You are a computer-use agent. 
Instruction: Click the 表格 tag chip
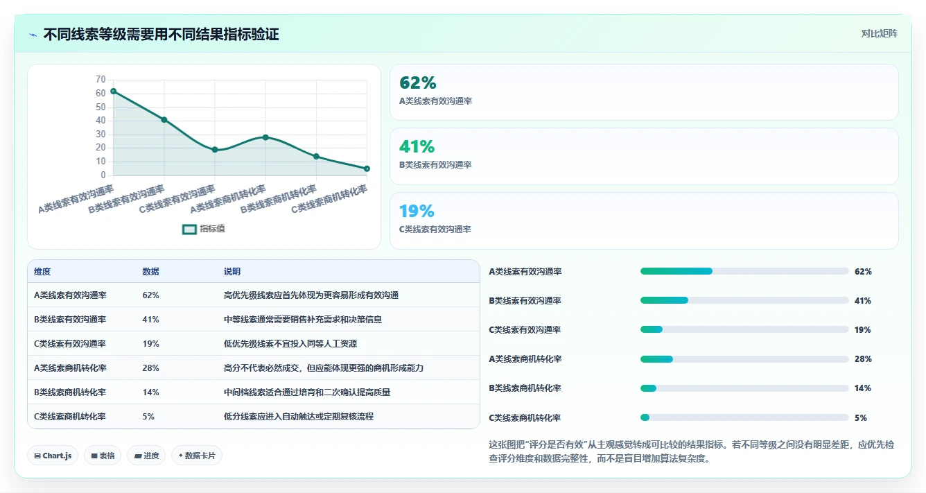point(103,456)
